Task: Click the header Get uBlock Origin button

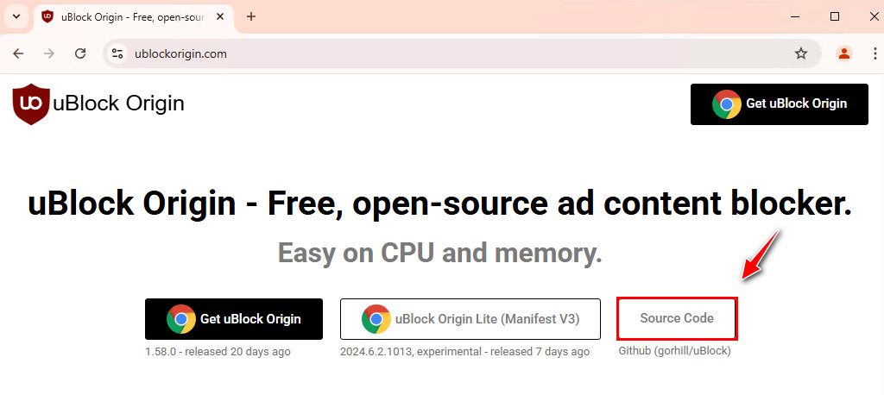Action: coord(780,104)
